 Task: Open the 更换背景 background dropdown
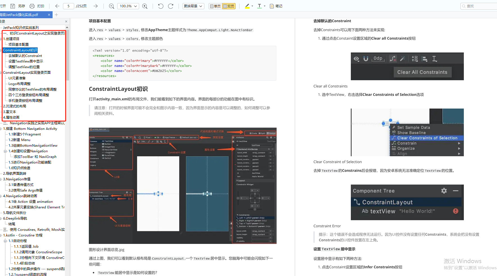[x=193, y=6]
